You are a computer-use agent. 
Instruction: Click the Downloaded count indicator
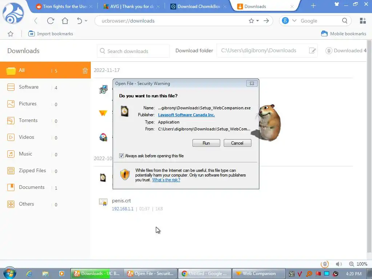(x=346, y=50)
